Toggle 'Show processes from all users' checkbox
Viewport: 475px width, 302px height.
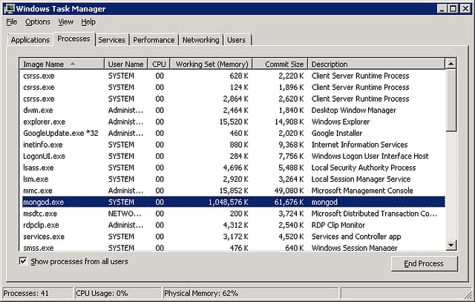(x=24, y=261)
